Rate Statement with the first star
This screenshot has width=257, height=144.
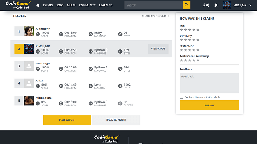181,50
